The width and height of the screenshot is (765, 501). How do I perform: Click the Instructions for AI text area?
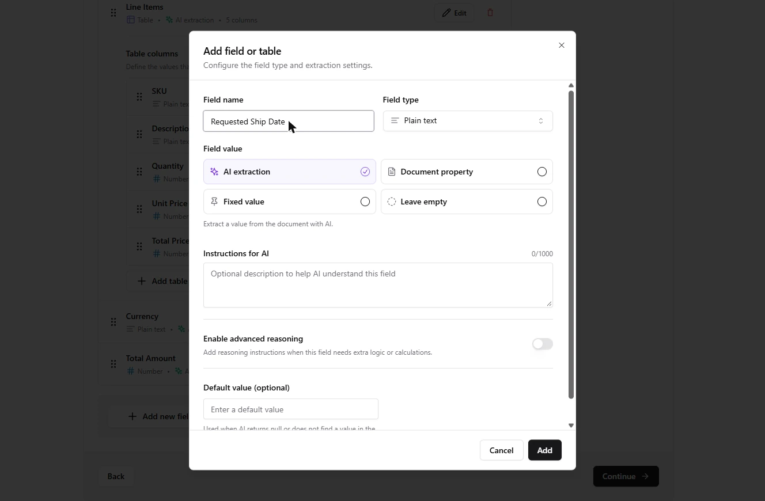point(378,285)
